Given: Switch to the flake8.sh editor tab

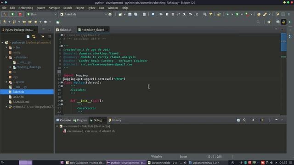Looking at the screenshot, I should click(x=64, y=30).
